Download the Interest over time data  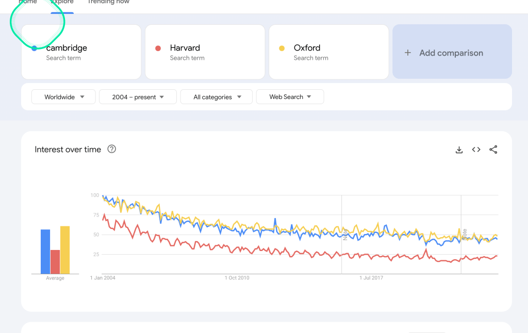tap(459, 150)
